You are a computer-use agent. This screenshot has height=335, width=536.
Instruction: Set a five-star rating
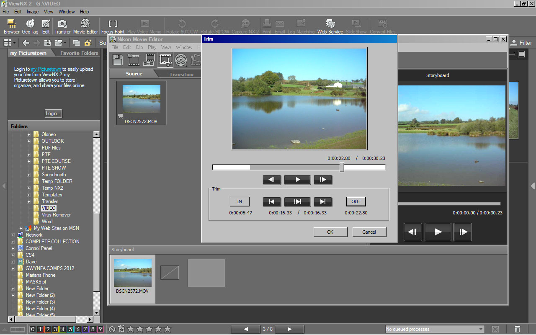[x=167, y=329]
